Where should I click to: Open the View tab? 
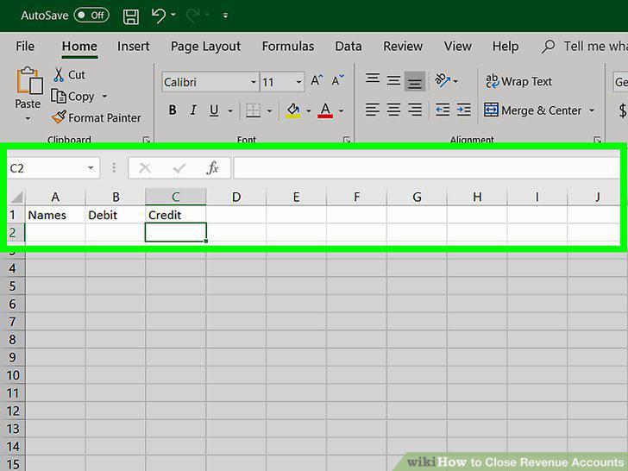pyautogui.click(x=458, y=46)
